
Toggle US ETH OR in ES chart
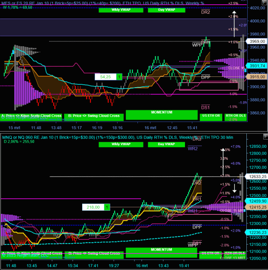point(211,117)
